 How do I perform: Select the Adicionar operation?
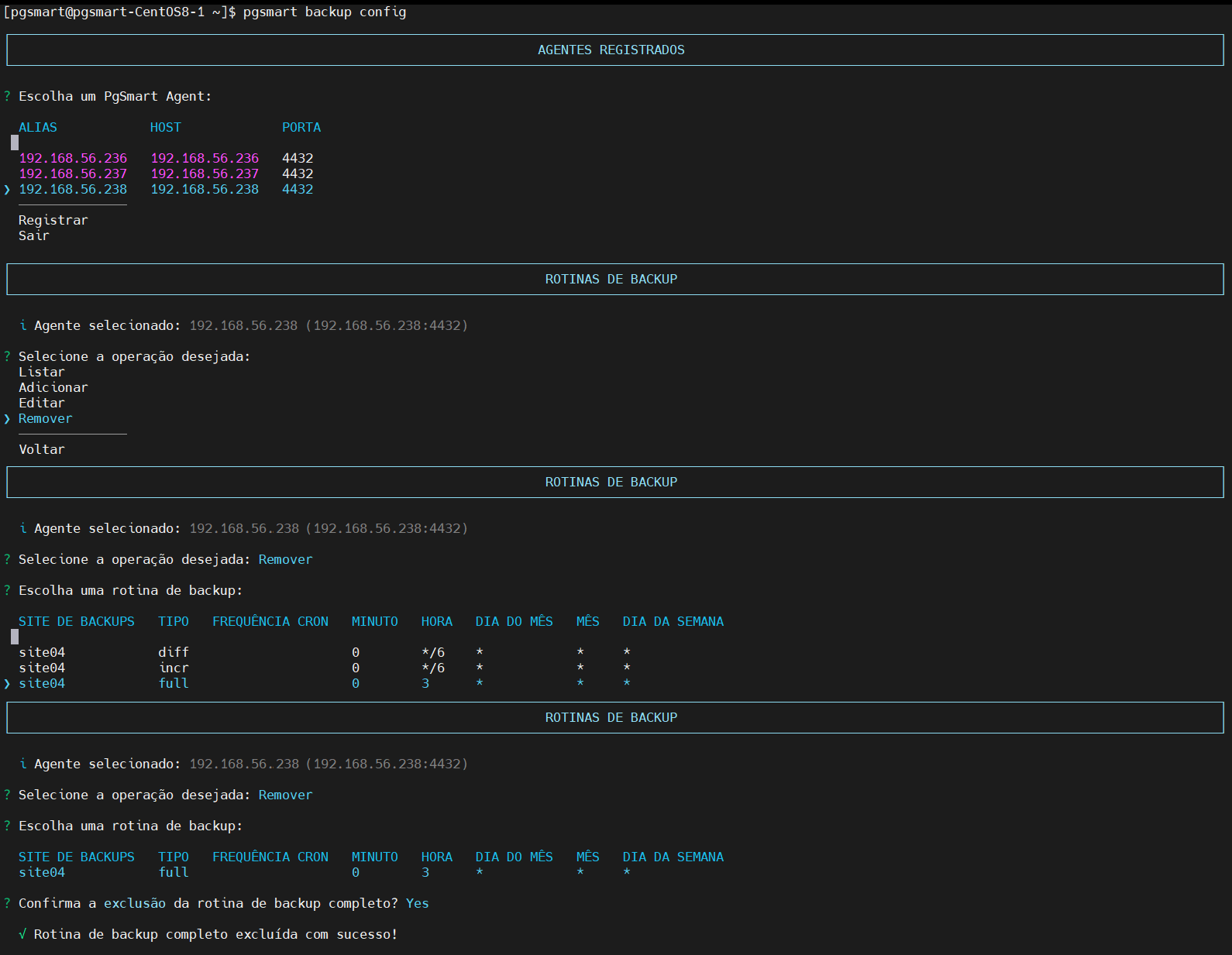(53, 387)
